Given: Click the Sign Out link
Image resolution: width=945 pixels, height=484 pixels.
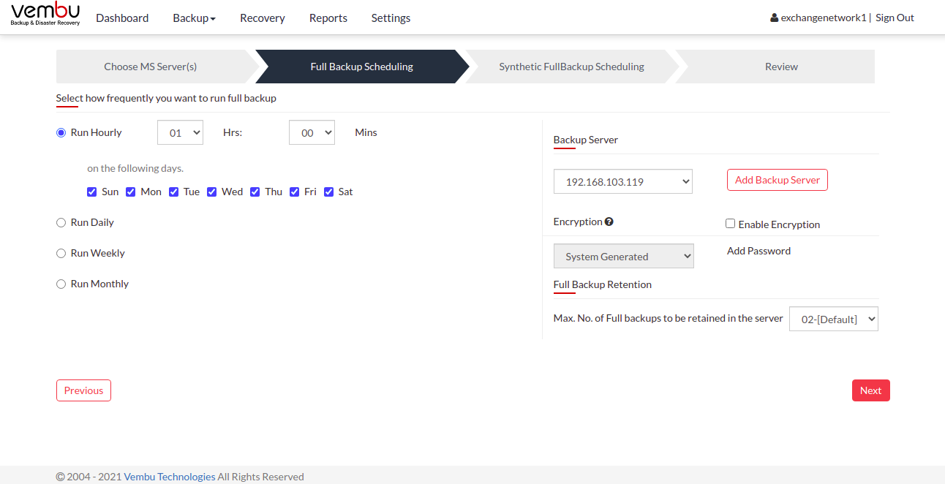Looking at the screenshot, I should 895,18.
